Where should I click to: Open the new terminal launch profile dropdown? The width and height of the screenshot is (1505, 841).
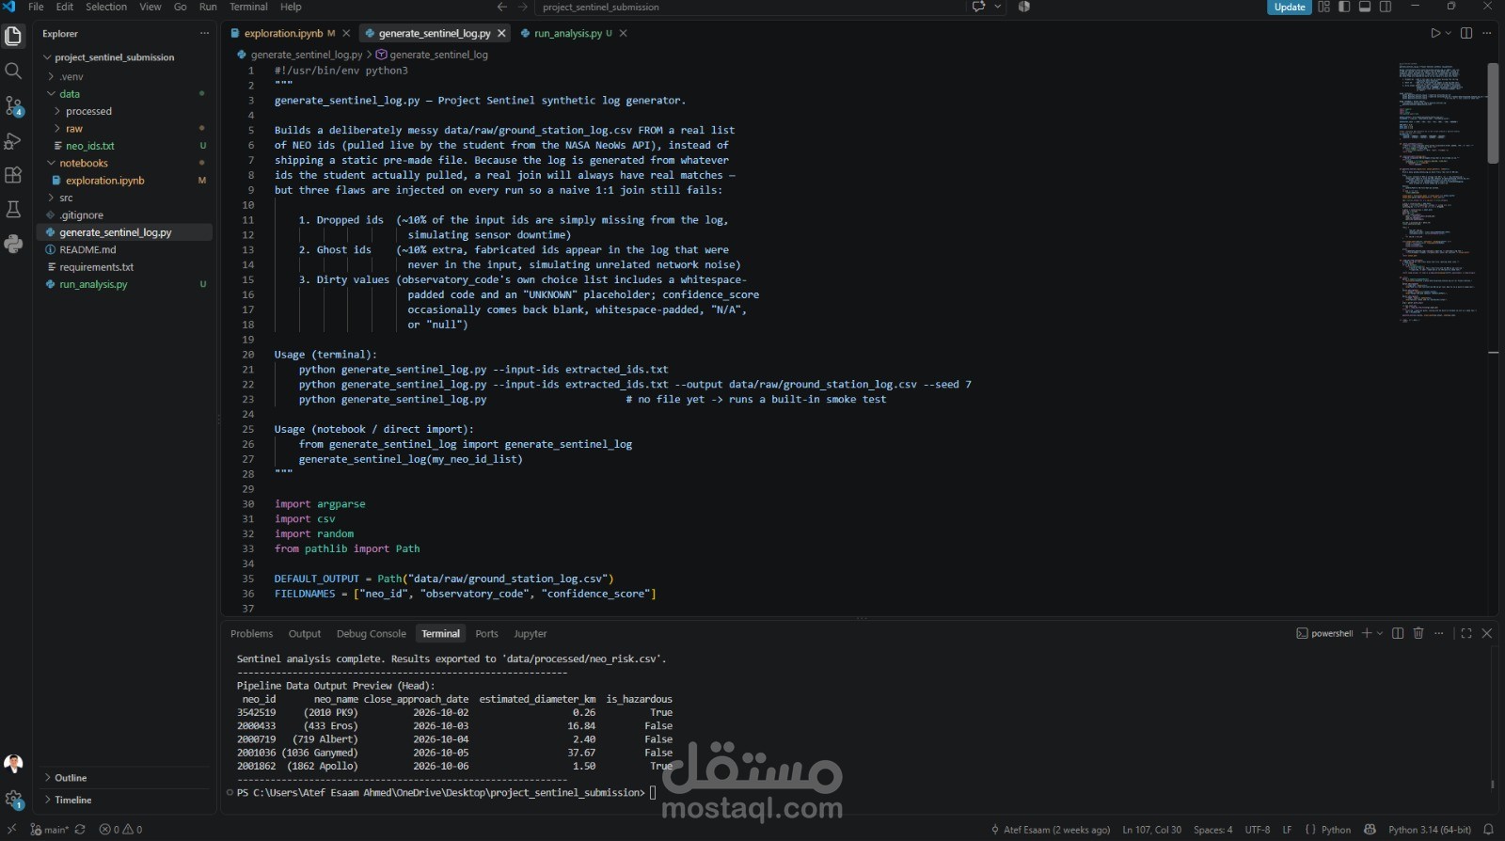(1380, 633)
